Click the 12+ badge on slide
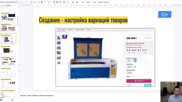The image size is (182, 102). coord(165,14)
